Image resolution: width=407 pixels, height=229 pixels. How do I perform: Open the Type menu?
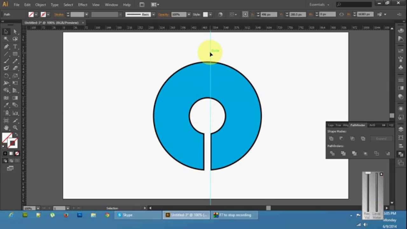(55, 5)
